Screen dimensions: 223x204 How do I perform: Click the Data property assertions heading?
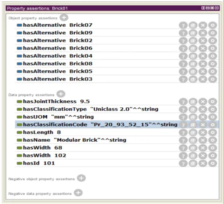pyautogui.click(x=31, y=95)
